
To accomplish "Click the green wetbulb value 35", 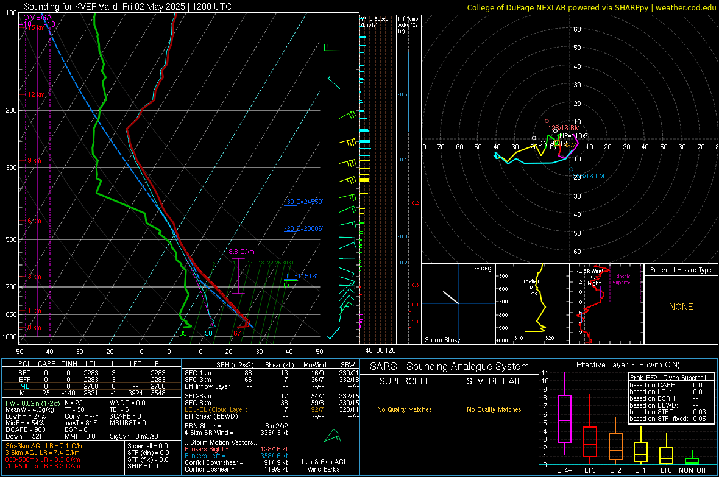I will click(183, 333).
